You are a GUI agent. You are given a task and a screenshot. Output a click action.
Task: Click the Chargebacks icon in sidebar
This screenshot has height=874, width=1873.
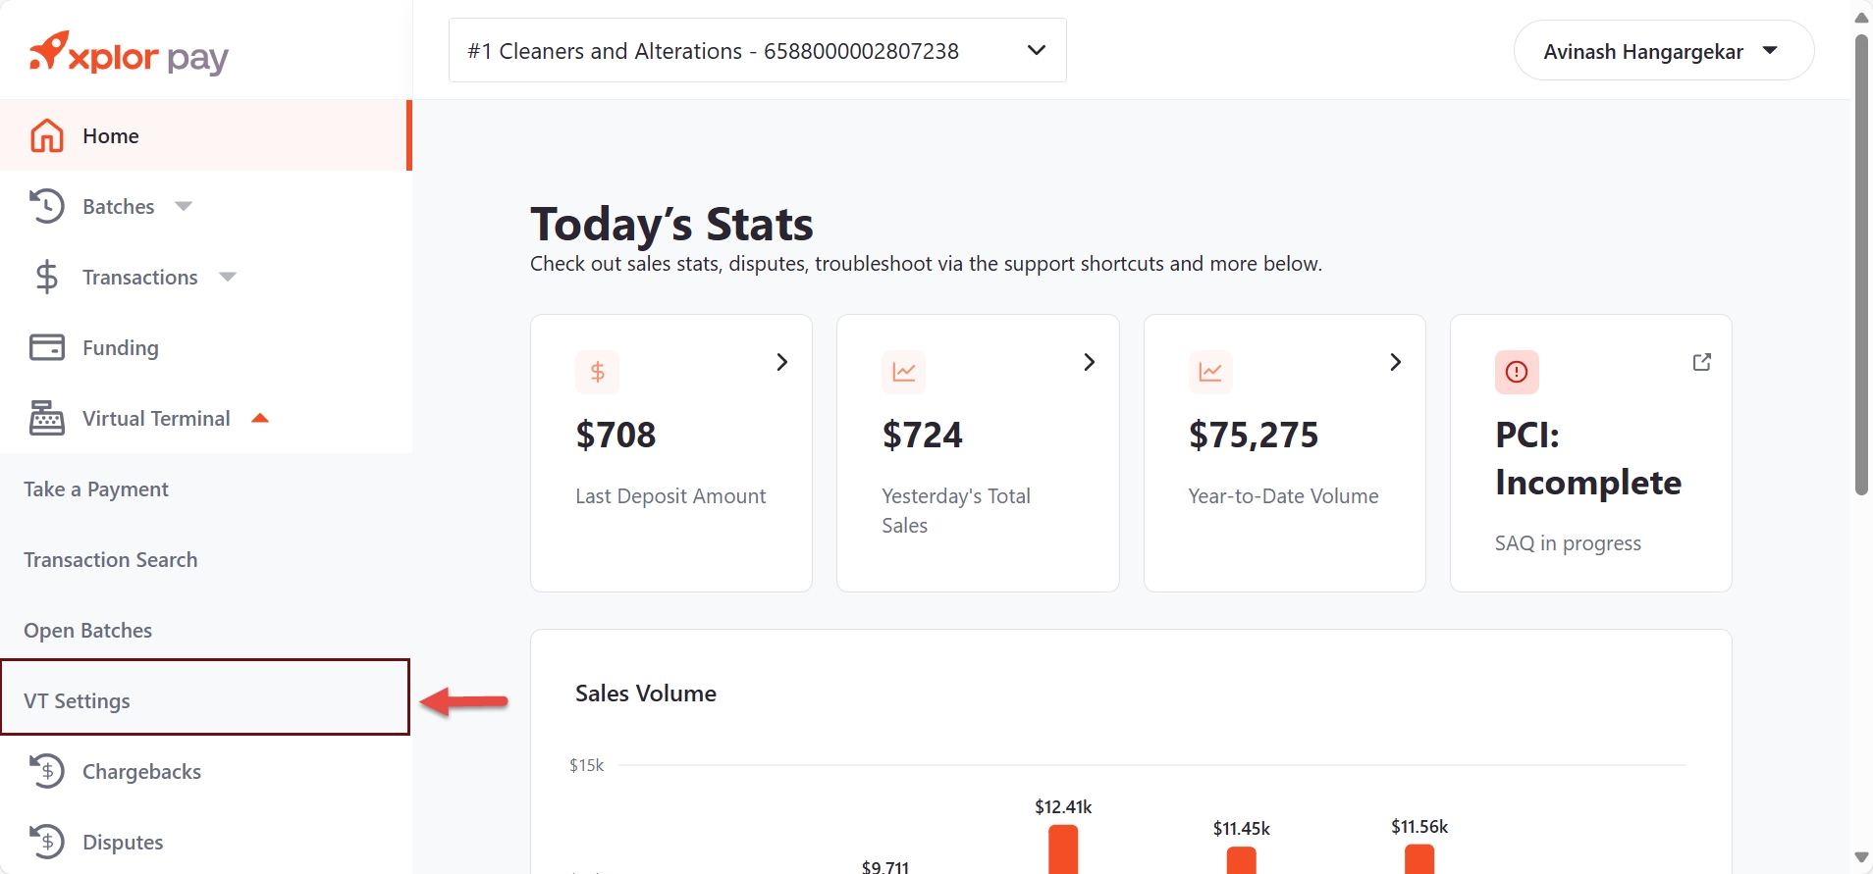tap(47, 771)
